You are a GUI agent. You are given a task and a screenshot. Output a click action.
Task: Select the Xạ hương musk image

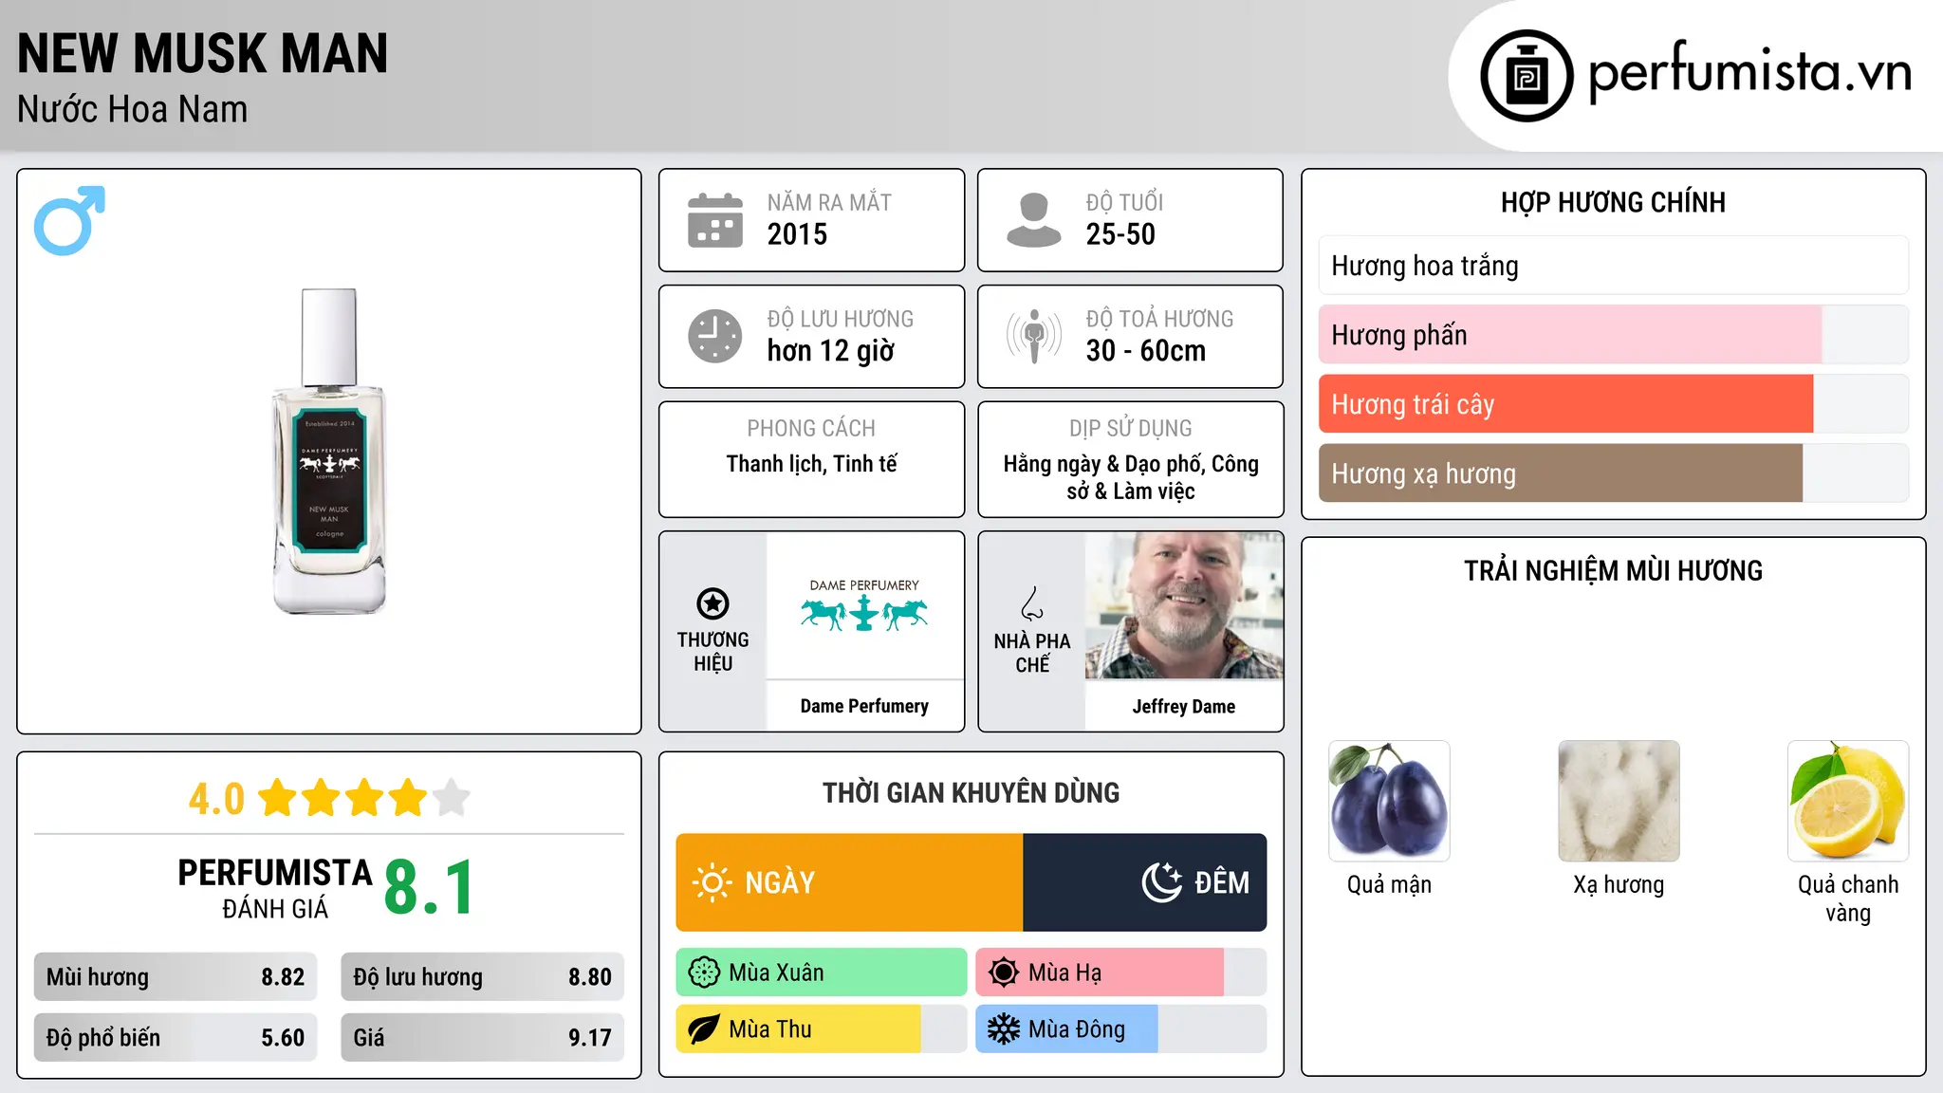1619,801
